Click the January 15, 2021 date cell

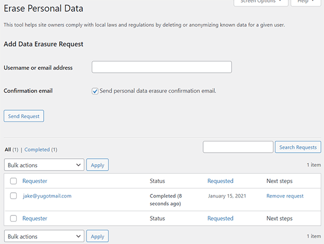click(x=227, y=196)
